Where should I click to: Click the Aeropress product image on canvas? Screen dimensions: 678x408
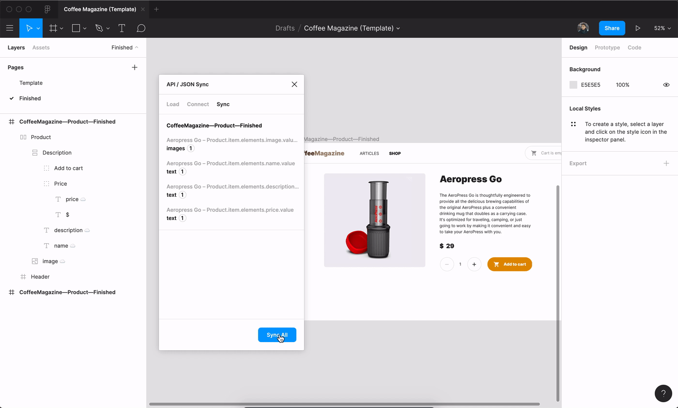click(x=374, y=220)
